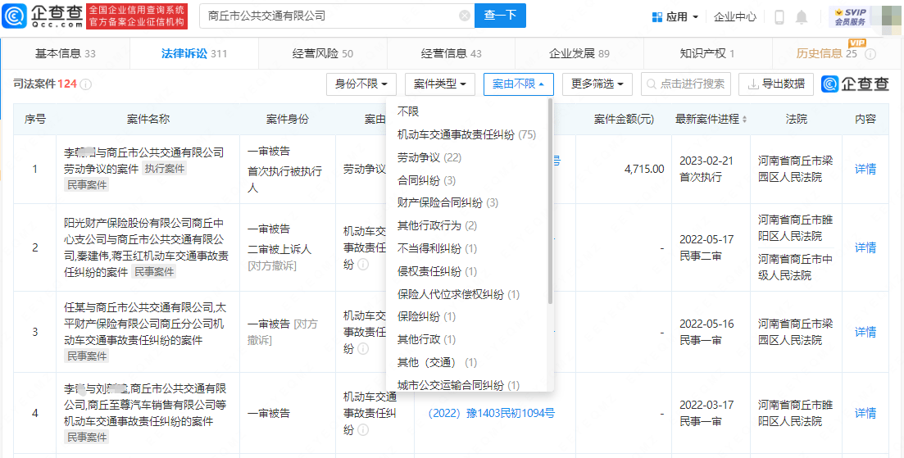This screenshot has height=458, width=904.
Task: Open 详情 for case row 1
Action: 865,170
